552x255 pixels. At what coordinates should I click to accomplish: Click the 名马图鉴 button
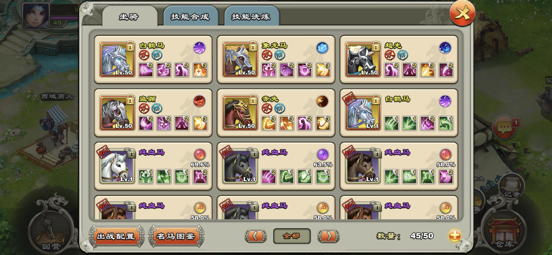tap(176, 236)
